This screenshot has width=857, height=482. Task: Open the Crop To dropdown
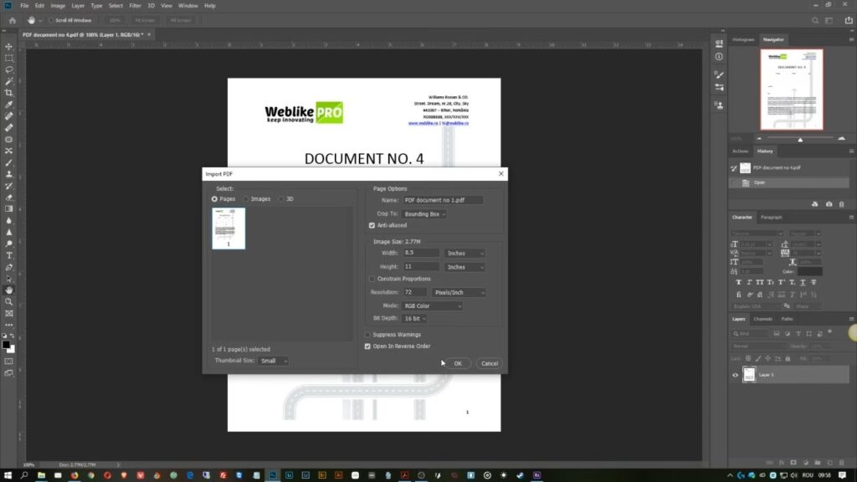tap(424, 214)
